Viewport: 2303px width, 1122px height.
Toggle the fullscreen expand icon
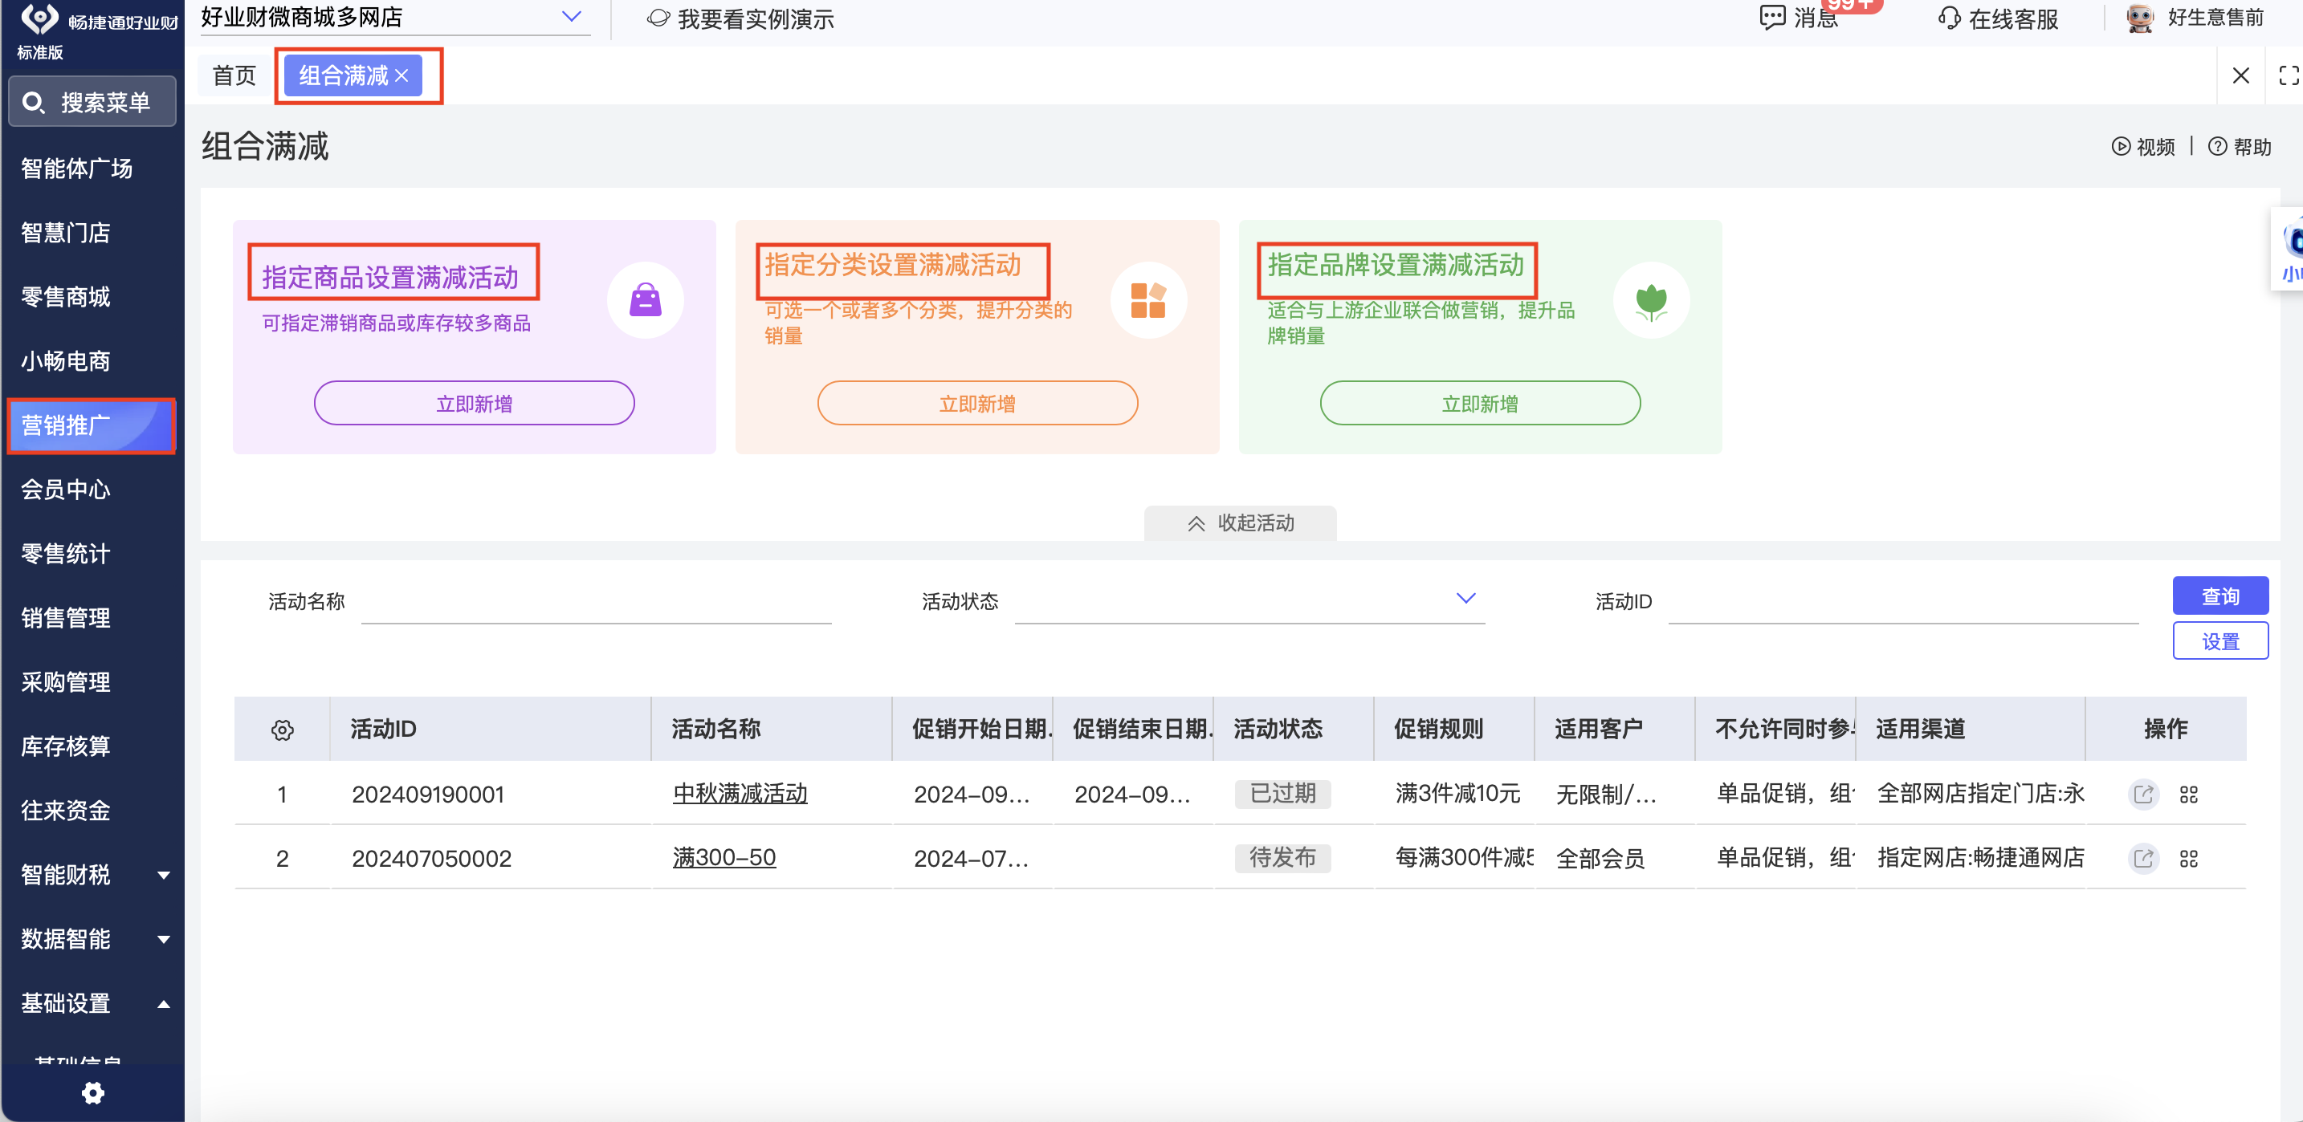coord(2288,76)
